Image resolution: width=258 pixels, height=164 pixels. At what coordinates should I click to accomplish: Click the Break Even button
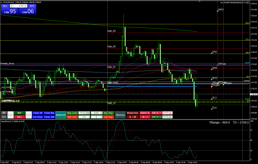tap(133, 113)
